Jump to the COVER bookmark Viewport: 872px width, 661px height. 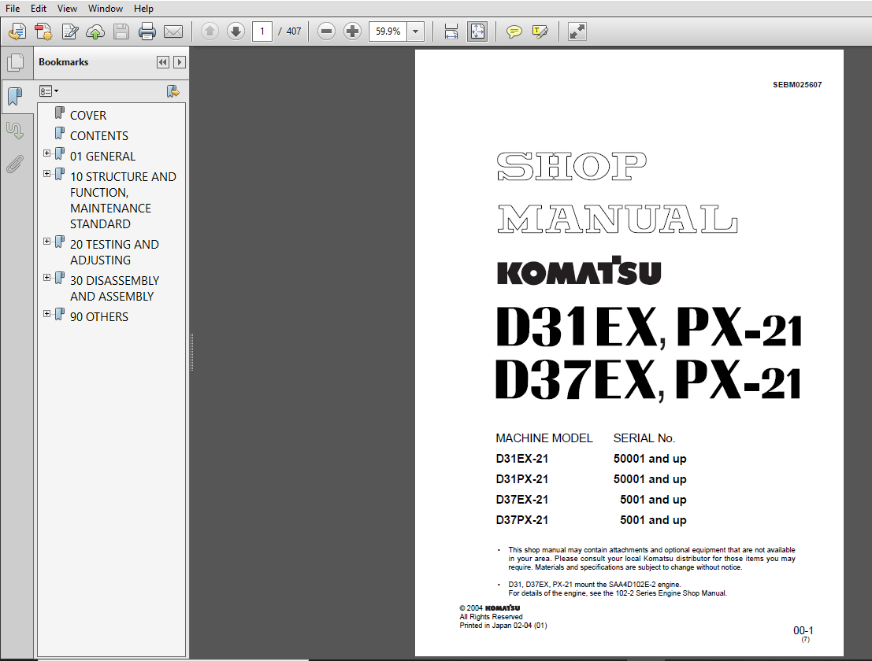88,116
